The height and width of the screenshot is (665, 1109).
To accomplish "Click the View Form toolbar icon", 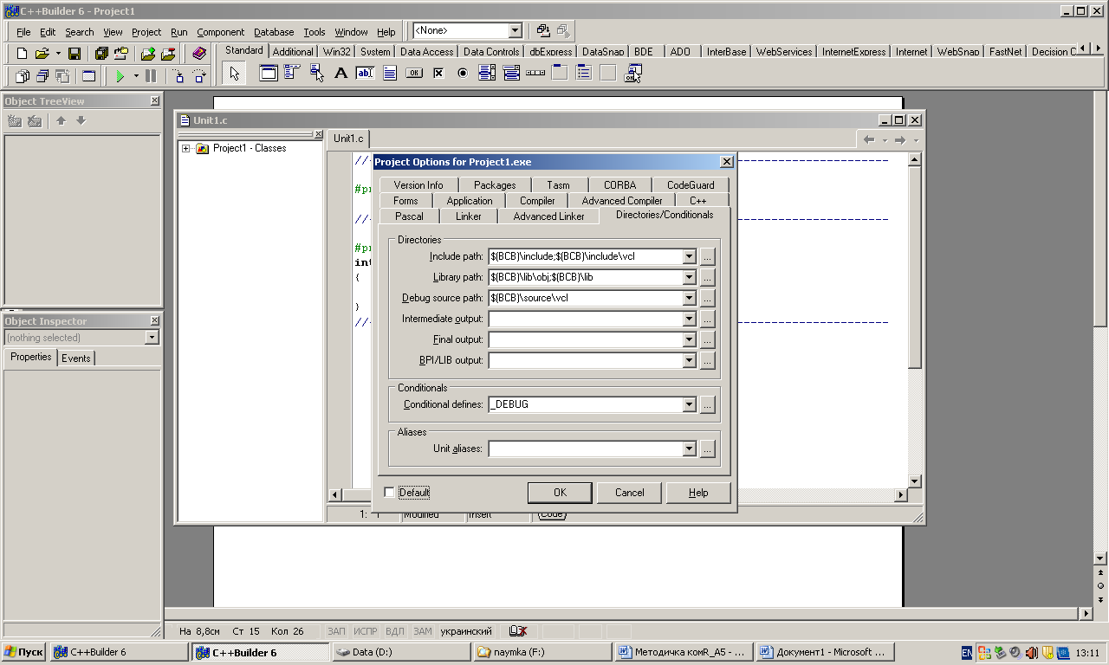I will point(42,76).
